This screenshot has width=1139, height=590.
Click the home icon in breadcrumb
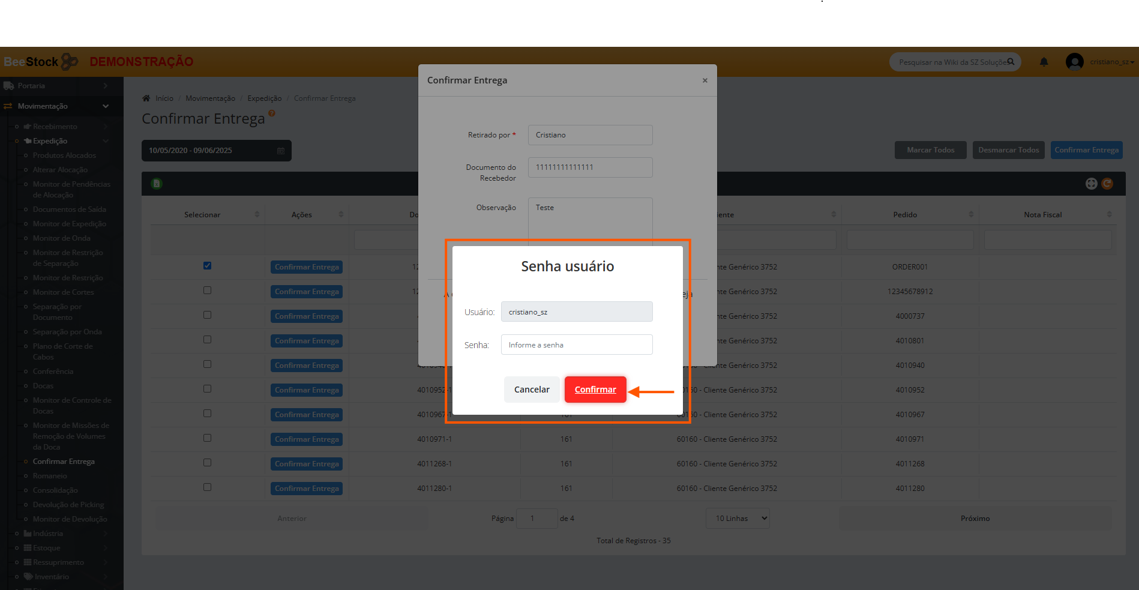click(146, 98)
